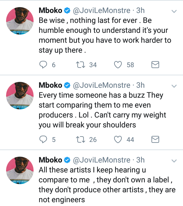Screen dimensions: 183x206
Task: Tap the verified badge on the first tweet
Action: (x=67, y=11)
